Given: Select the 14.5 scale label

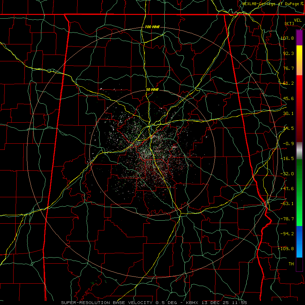Looking at the screenshot, I should [288, 128].
